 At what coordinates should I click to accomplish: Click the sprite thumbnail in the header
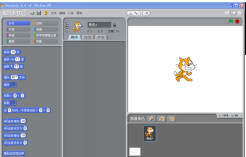coord(78,27)
